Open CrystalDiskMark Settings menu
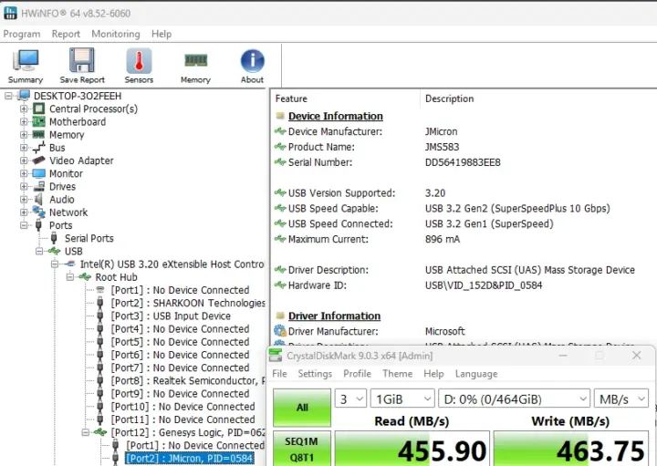 (x=315, y=374)
